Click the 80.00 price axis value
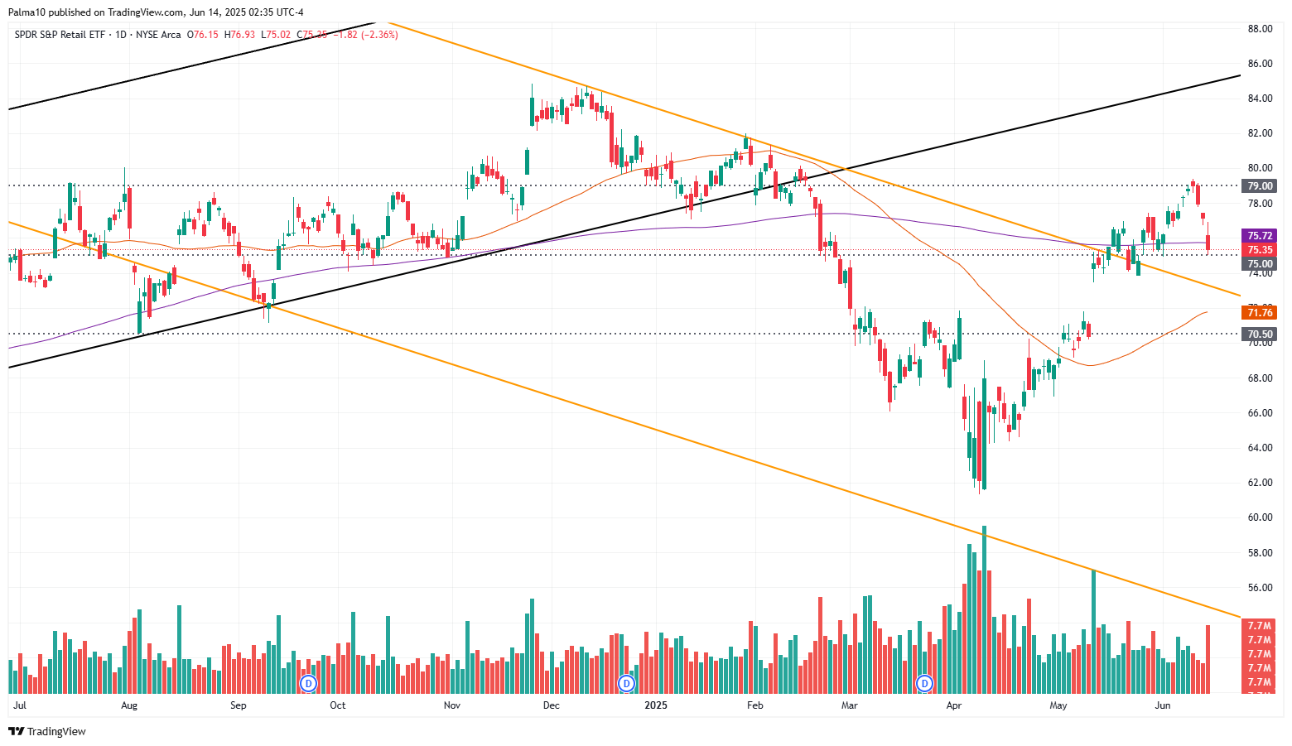 pyautogui.click(x=1260, y=168)
